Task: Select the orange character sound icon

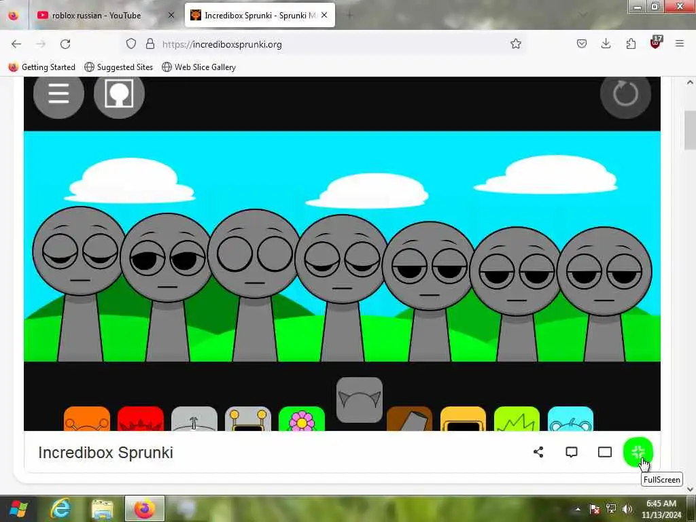Action: (x=87, y=419)
